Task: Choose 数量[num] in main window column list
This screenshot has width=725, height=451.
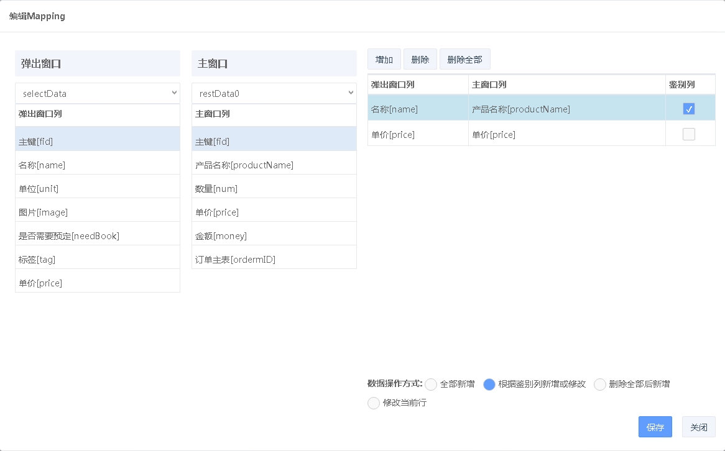Action: (x=274, y=189)
